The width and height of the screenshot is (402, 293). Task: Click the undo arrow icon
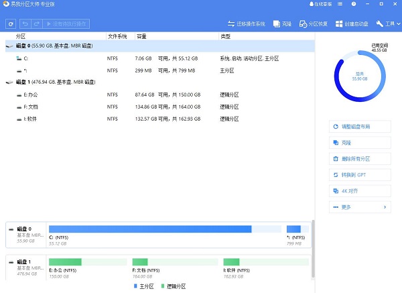(x=26, y=24)
